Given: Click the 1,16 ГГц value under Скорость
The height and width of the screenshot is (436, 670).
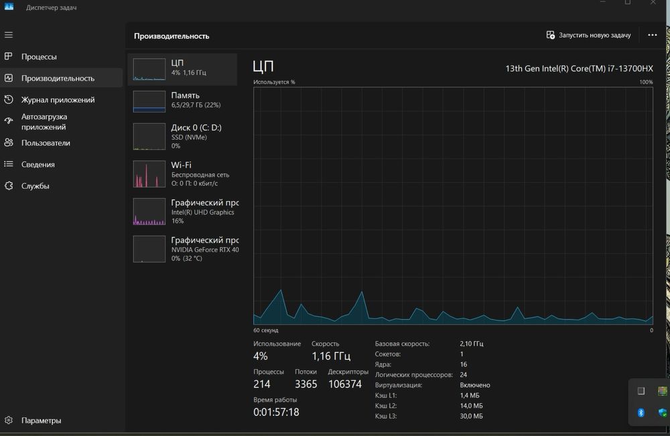Looking at the screenshot, I should (x=331, y=356).
